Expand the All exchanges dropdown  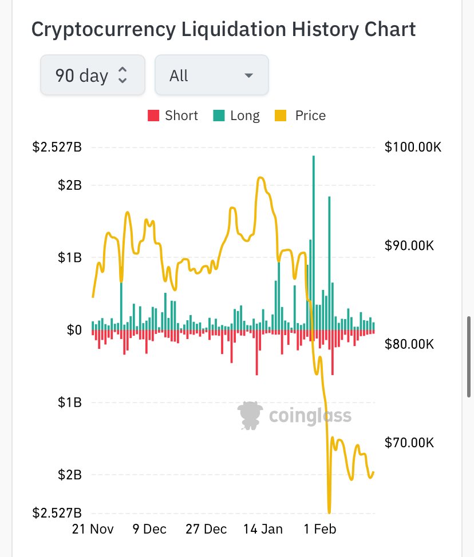(x=211, y=75)
